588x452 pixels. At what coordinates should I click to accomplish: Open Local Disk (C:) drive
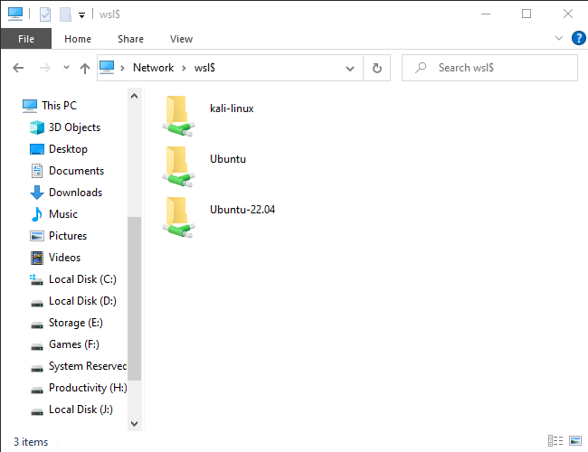(x=82, y=279)
